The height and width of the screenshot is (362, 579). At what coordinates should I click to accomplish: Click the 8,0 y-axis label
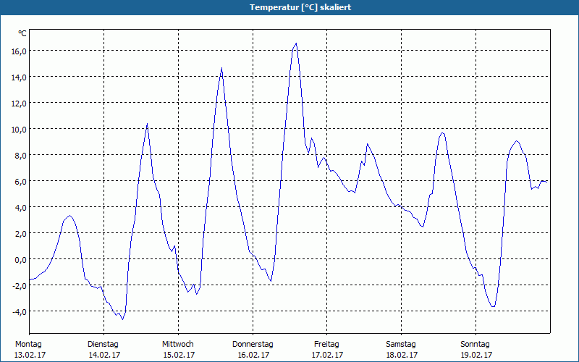(20, 156)
